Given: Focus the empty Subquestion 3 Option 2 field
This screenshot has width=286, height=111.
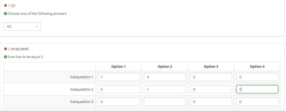Looking at the screenshot, I should tap(165, 102).
